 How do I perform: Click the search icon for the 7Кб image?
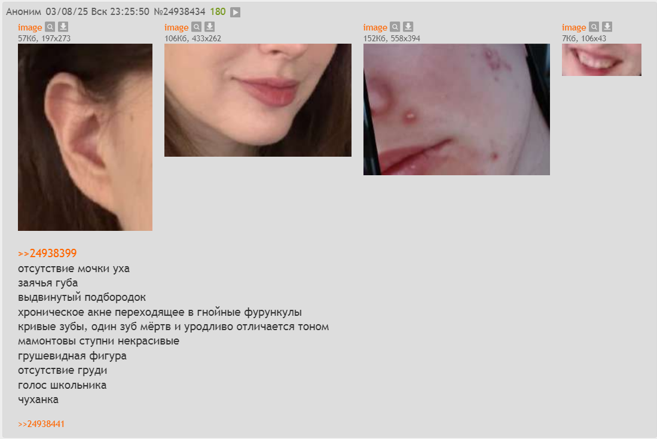(594, 27)
